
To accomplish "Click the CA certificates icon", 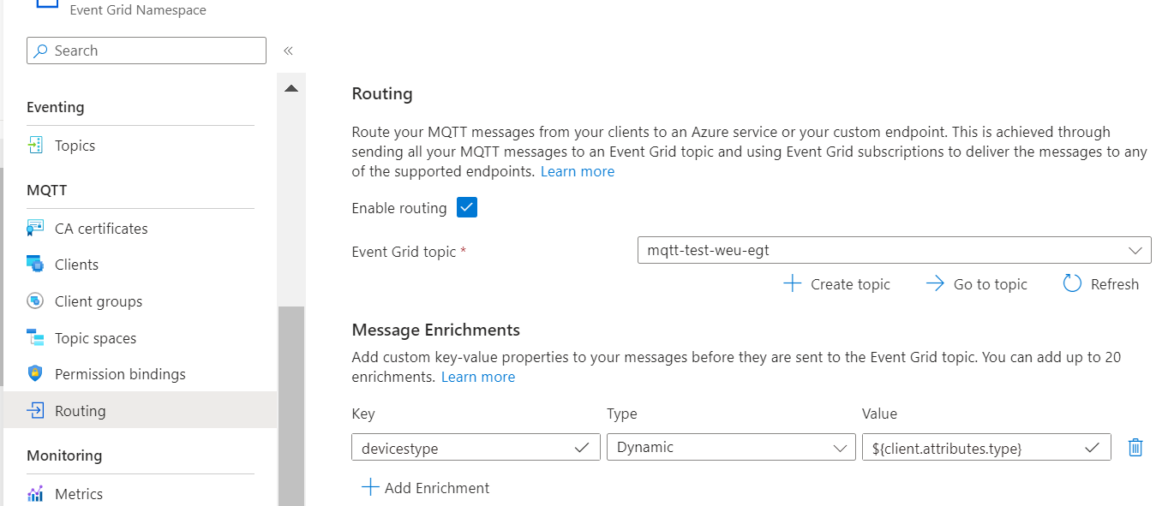I will [35, 229].
